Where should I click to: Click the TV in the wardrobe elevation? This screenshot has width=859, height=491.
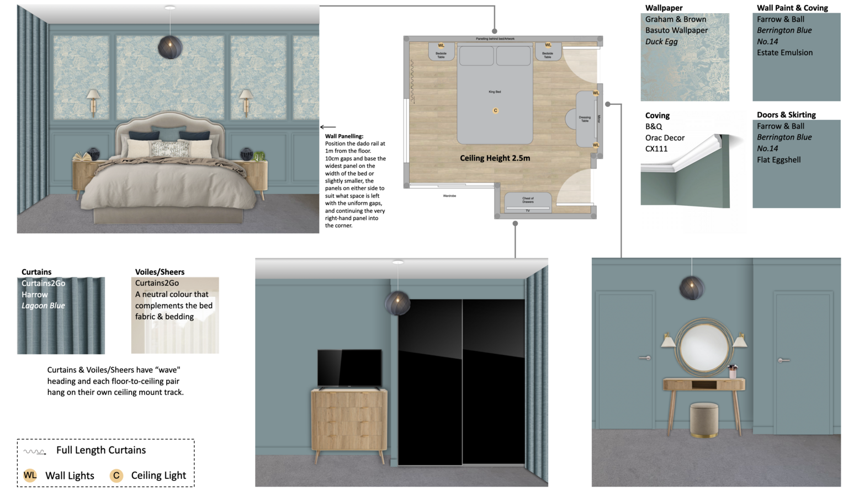pyautogui.click(x=349, y=367)
